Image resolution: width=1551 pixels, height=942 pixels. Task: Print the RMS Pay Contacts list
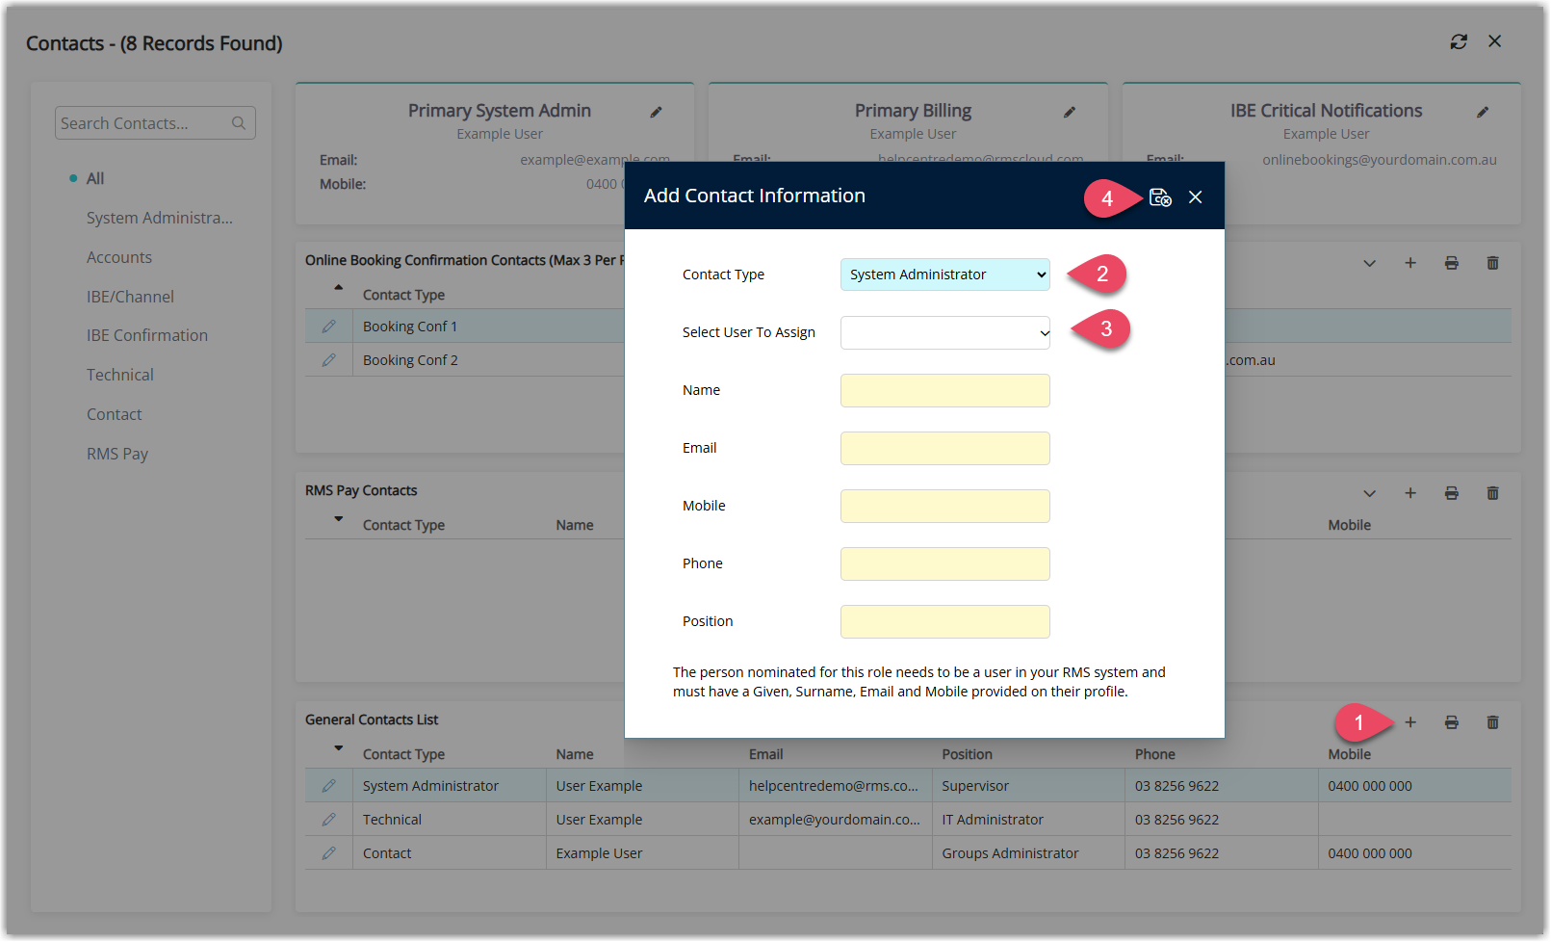coord(1452,493)
